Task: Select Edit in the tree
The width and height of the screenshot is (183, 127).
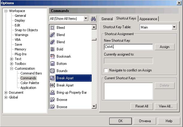Action: (17, 25)
